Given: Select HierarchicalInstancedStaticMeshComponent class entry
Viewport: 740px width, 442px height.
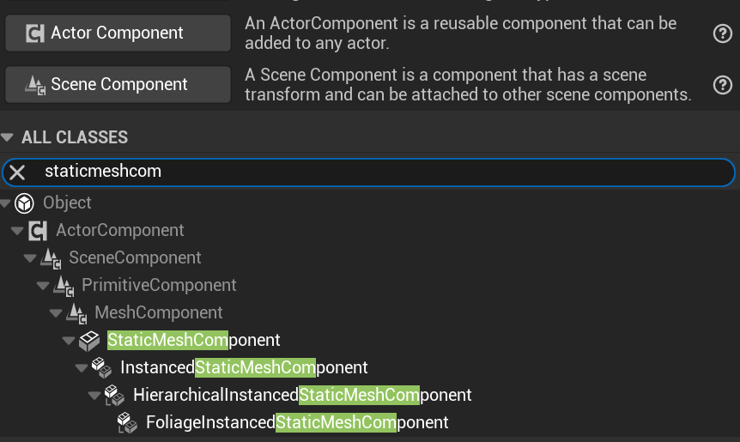Looking at the screenshot, I should coord(302,396).
